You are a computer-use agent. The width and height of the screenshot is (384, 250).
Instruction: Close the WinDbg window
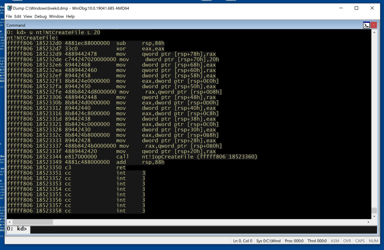coord(372,8)
